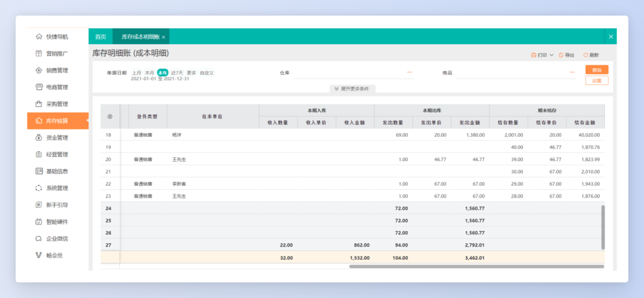
Task: Select the 自定义 date range option
Action: click(206, 73)
